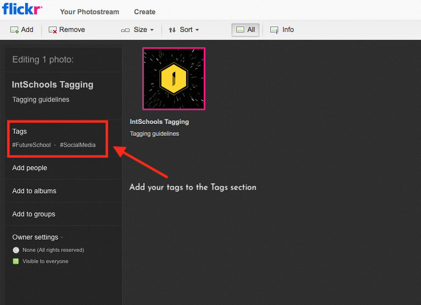Screen dimensions: 421x305
Task: Click the Add photo icon
Action: [15, 30]
